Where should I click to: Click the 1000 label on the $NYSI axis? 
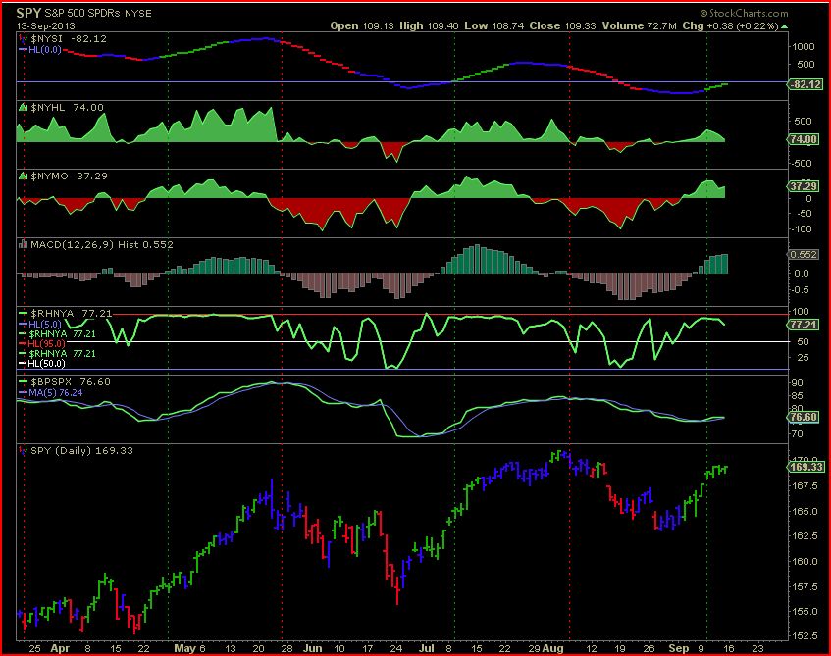(x=803, y=47)
